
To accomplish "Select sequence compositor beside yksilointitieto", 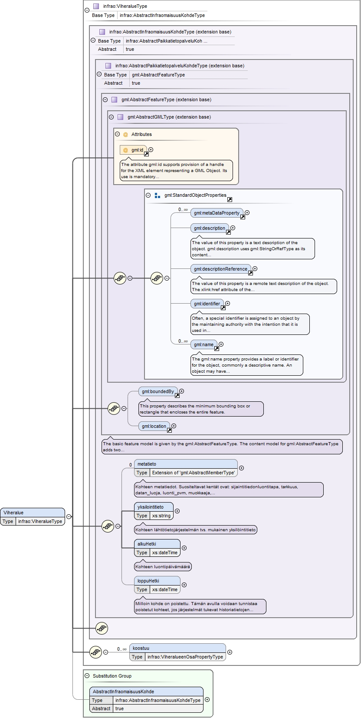I will [108, 526].
